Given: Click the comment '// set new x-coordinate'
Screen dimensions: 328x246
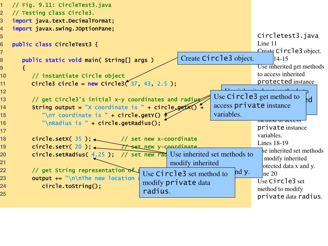Looking at the screenshot, I should (x=159, y=139).
